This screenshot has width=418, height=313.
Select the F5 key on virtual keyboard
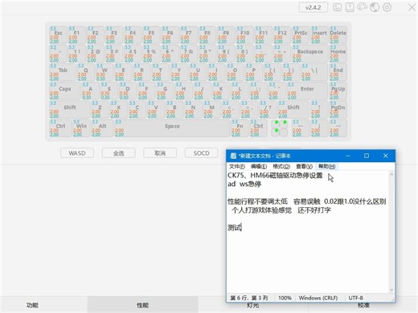[x=151, y=35]
